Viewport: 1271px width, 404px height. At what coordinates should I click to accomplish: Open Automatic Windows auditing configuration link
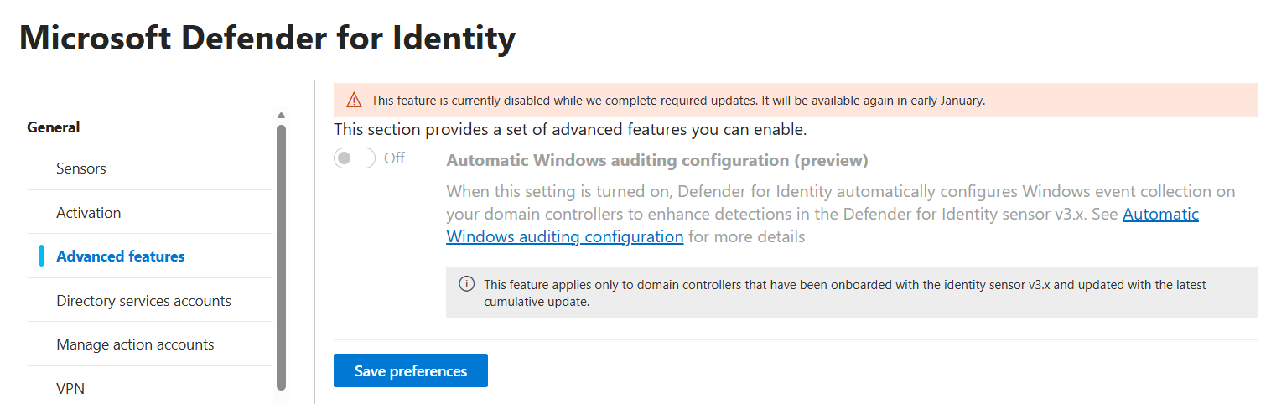[x=564, y=236]
